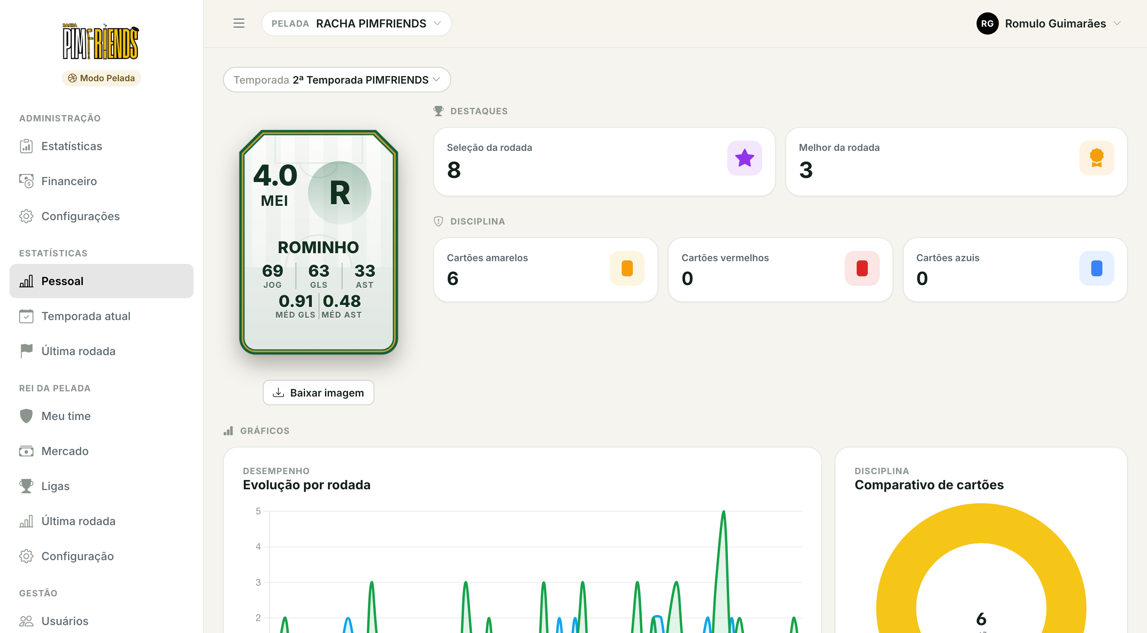
Task: Open the Financeiro section
Action: click(101, 181)
